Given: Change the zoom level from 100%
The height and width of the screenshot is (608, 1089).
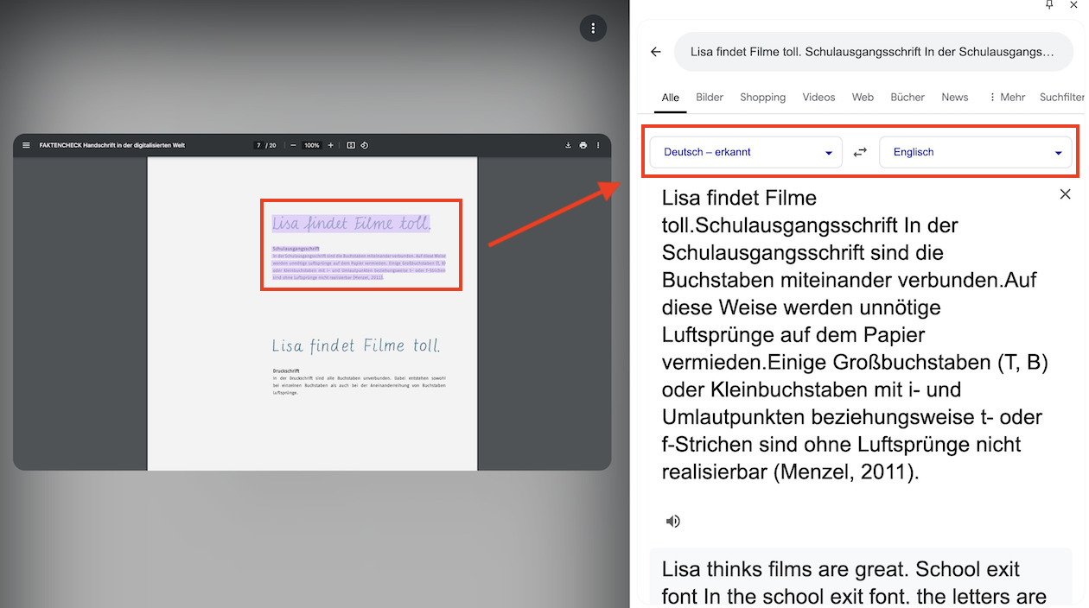Looking at the screenshot, I should (311, 145).
